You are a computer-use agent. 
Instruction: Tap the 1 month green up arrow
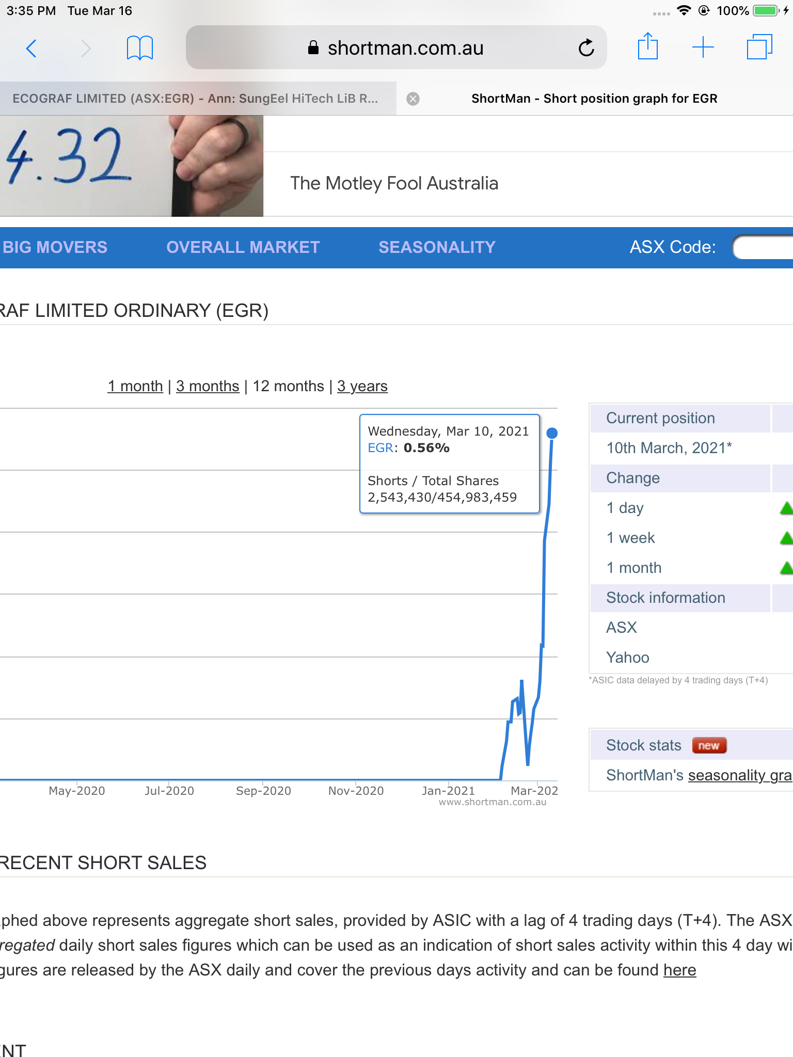786,568
